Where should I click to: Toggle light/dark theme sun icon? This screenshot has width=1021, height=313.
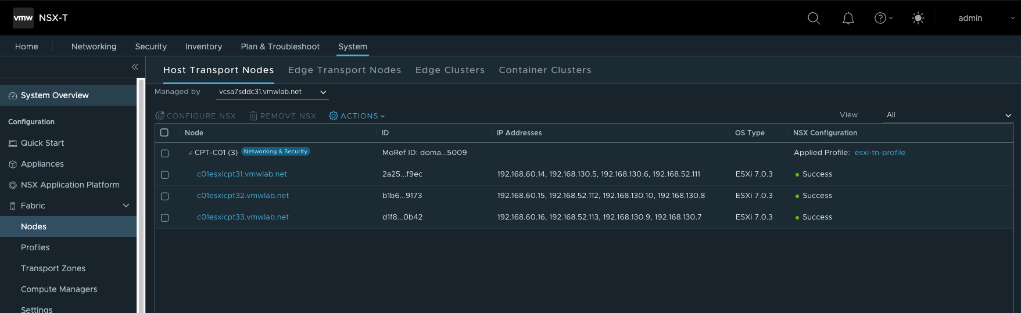click(918, 18)
